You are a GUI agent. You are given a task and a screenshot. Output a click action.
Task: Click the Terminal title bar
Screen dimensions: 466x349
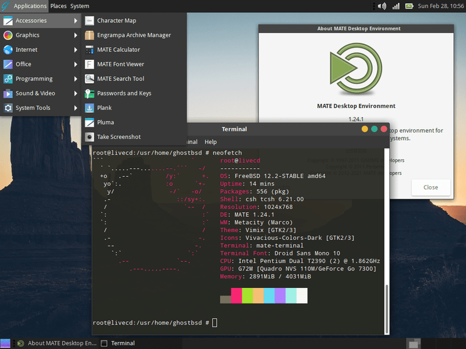coord(234,129)
